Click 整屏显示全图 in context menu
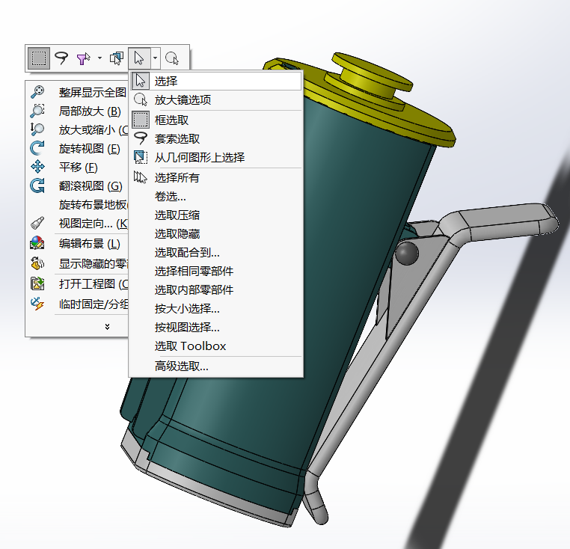 [x=92, y=92]
